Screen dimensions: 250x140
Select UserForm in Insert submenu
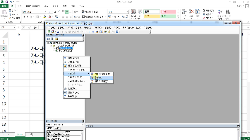102,74
